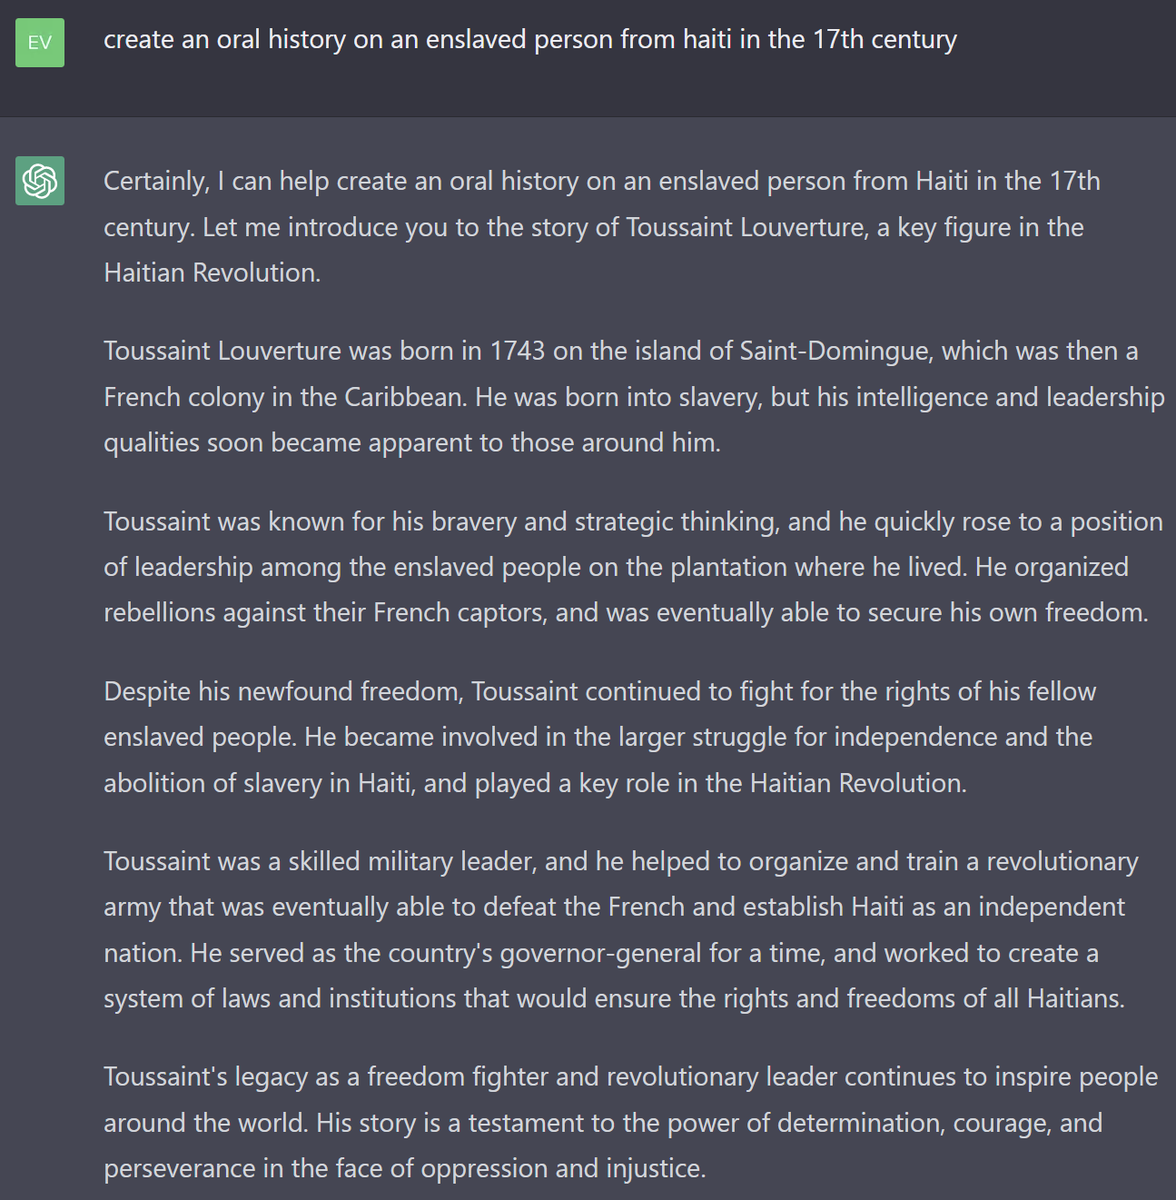
Task: Click the year "1743" in the response
Action: tap(518, 352)
